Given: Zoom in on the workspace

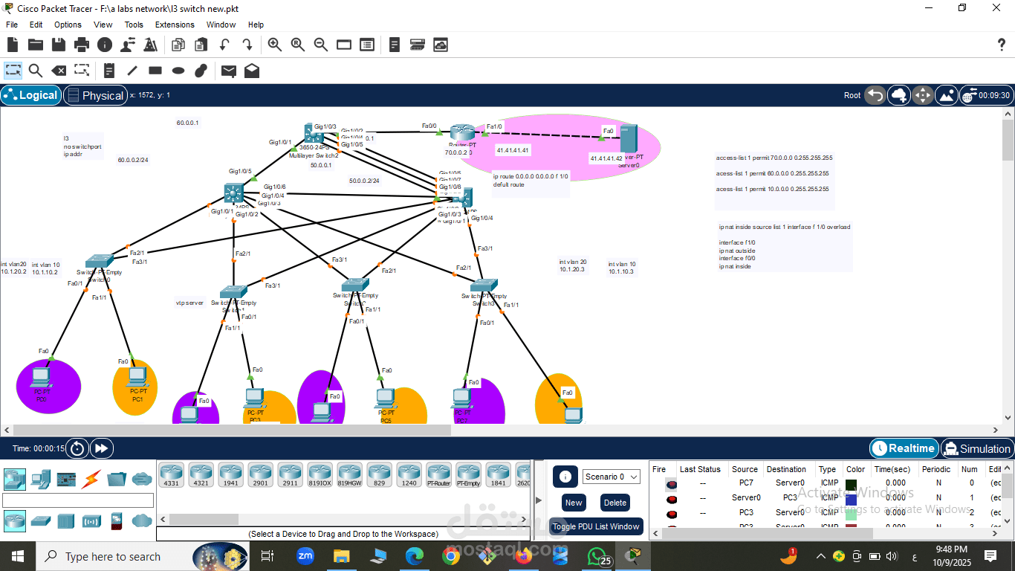Looking at the screenshot, I should [275, 45].
